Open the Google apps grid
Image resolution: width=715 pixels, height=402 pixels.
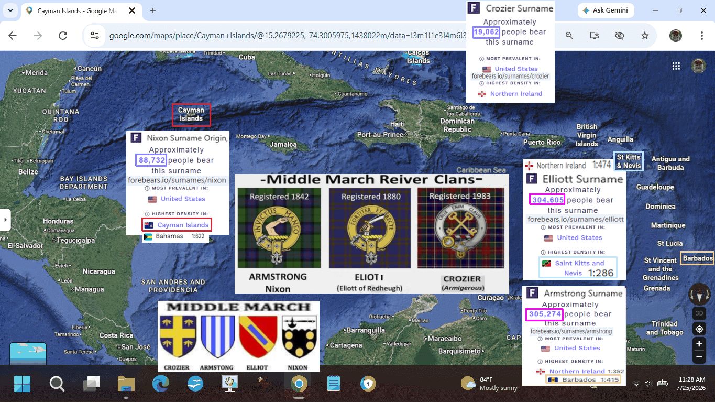(x=676, y=66)
